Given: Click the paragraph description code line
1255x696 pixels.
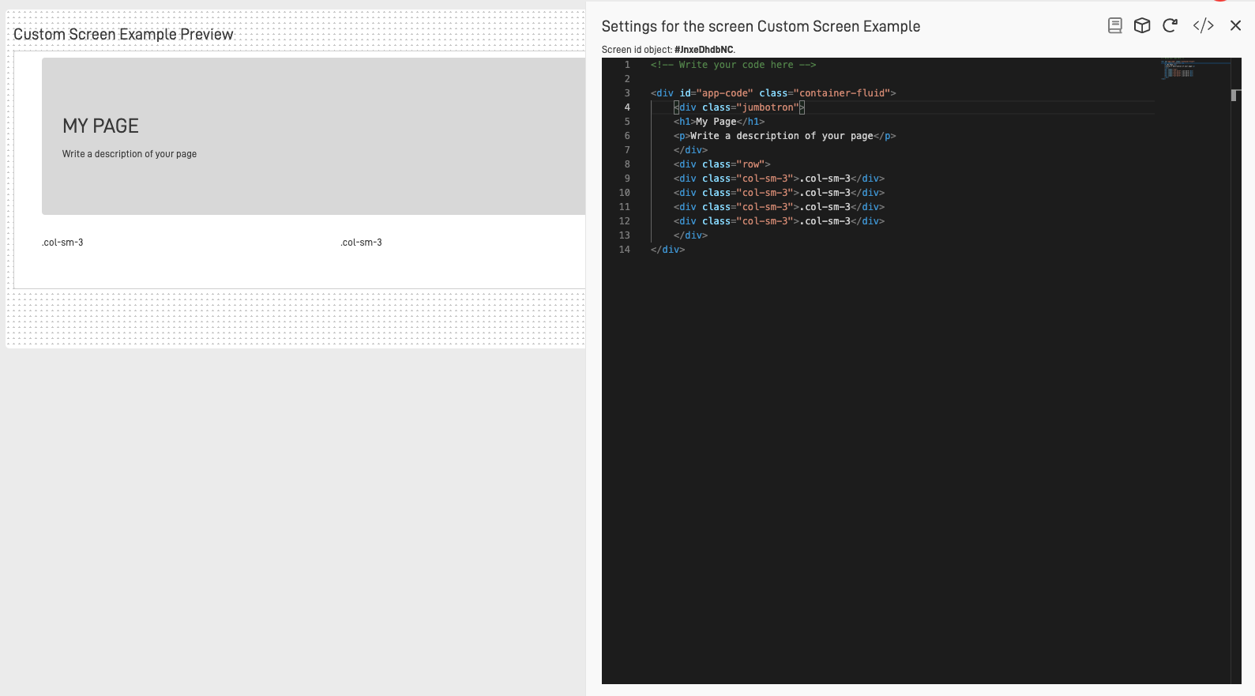Looking at the screenshot, I should click(x=784, y=136).
